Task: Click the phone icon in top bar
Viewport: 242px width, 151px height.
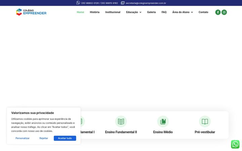Action: pyautogui.click(x=78, y=3)
